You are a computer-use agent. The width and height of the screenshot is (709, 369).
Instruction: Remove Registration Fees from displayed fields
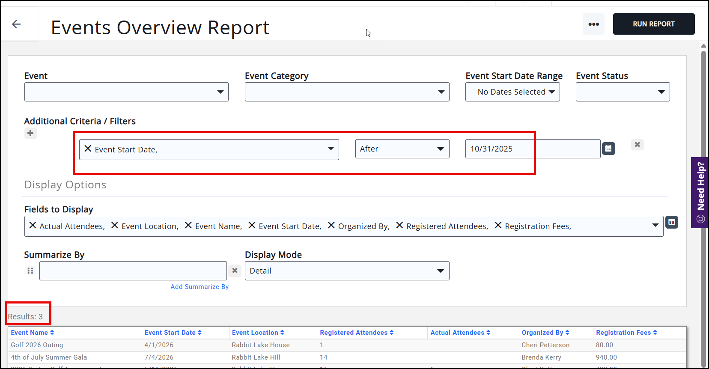click(498, 225)
